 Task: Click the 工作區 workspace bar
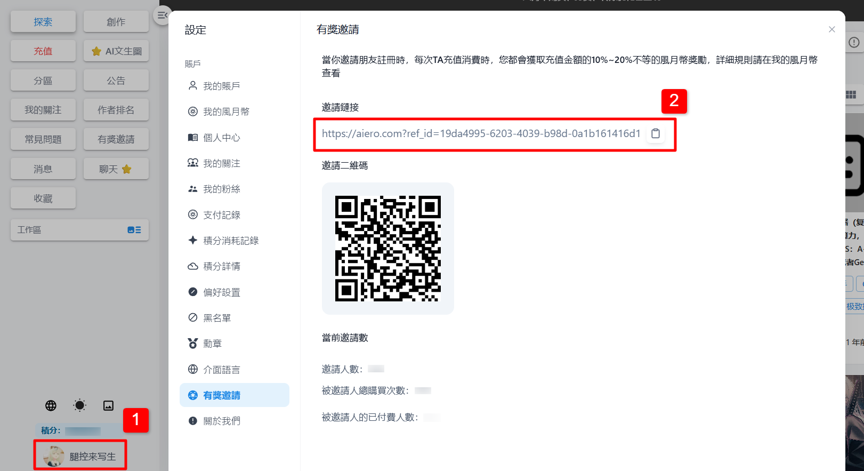[x=79, y=230]
